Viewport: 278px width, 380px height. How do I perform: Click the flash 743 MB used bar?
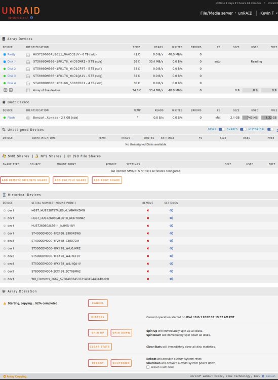click(x=250, y=118)
